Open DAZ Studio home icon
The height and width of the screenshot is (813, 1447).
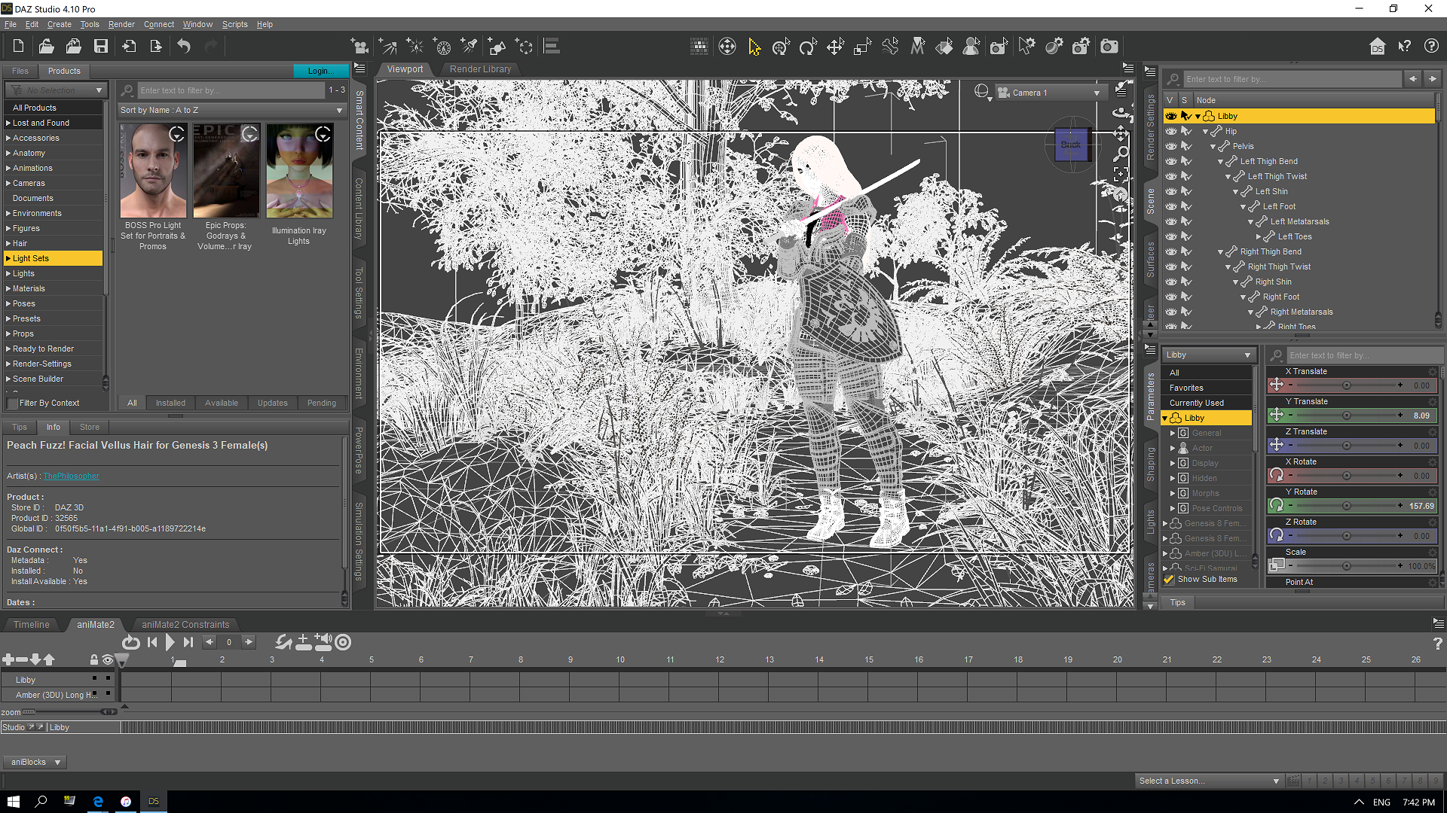point(1377,47)
